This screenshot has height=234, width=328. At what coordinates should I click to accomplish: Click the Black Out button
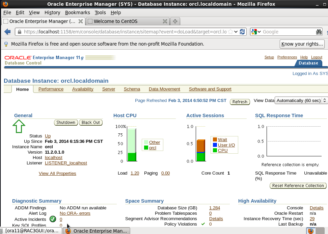tap(90, 123)
